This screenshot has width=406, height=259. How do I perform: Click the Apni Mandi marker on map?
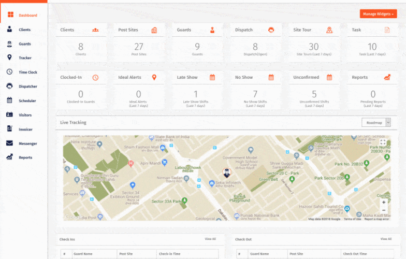[x=165, y=163]
